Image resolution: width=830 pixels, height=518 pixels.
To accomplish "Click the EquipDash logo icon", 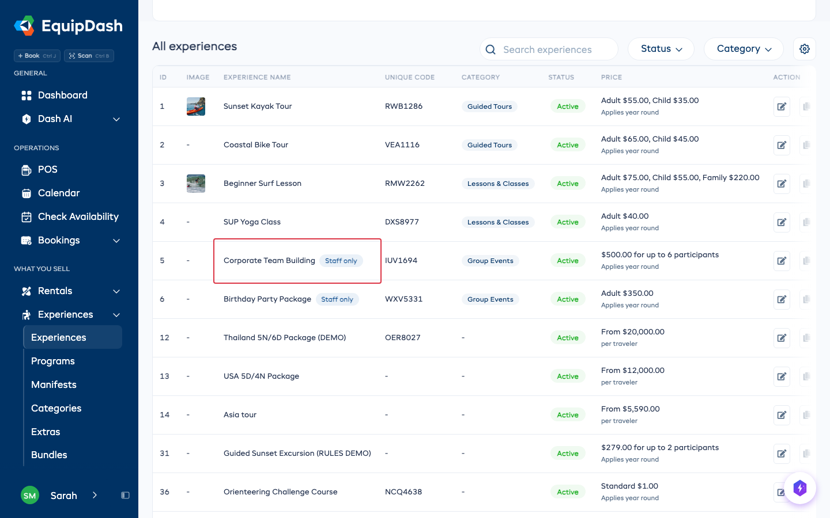I will tap(24, 26).
